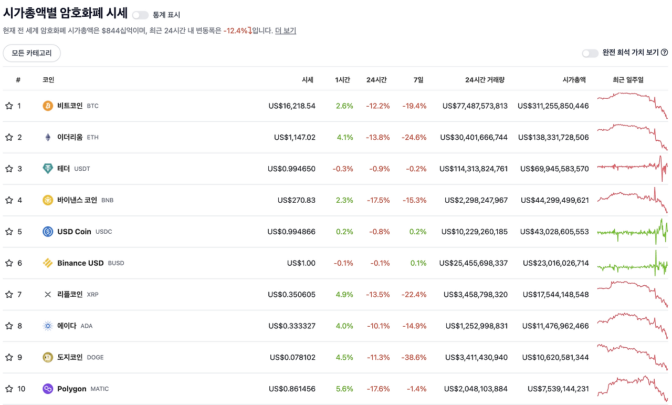Open the Binance USD page
Viewport: 672px width, 405px height.
pos(80,263)
